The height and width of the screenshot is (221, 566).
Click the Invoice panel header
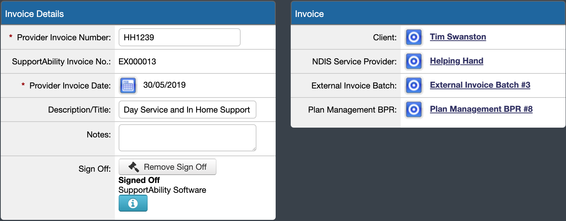[309, 14]
